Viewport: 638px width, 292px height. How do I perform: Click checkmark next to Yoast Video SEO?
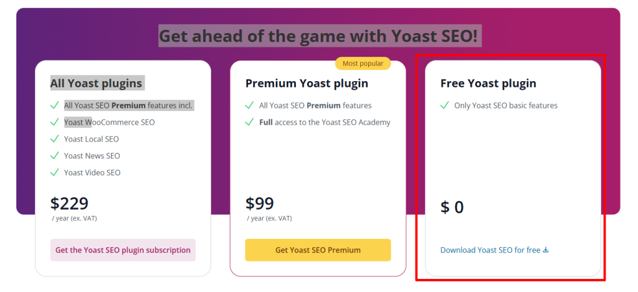pyautogui.click(x=55, y=172)
